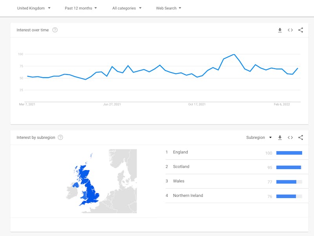Expand the Subregion selector dropdown
The height and width of the screenshot is (236, 314).
[259, 137]
